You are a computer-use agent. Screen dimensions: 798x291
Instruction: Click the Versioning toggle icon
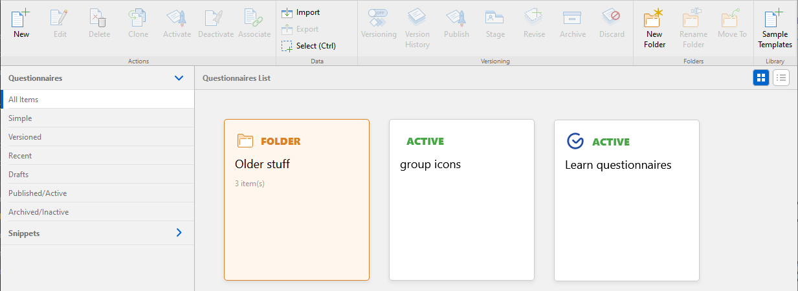(x=379, y=18)
